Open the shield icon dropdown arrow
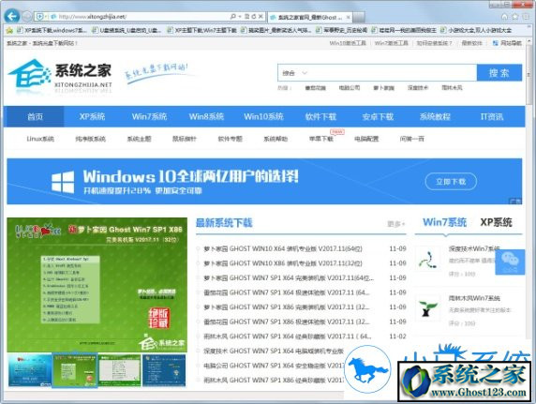The height and width of the screenshot is (404, 536). 46,17
